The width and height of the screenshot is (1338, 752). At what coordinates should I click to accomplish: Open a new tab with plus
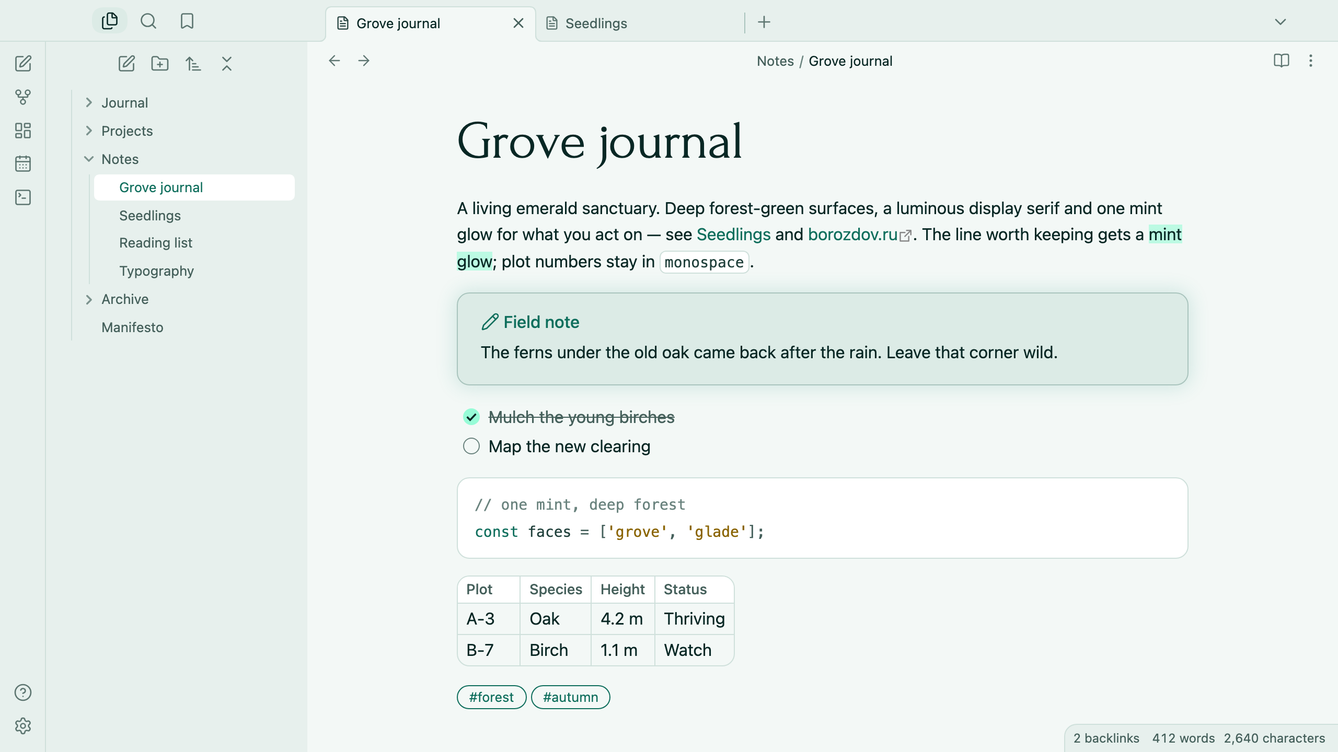click(764, 22)
